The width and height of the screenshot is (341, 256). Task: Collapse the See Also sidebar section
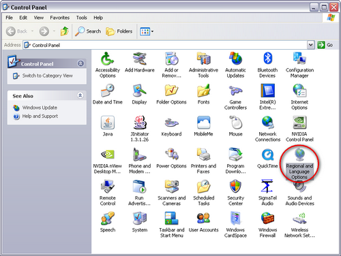pos(80,95)
